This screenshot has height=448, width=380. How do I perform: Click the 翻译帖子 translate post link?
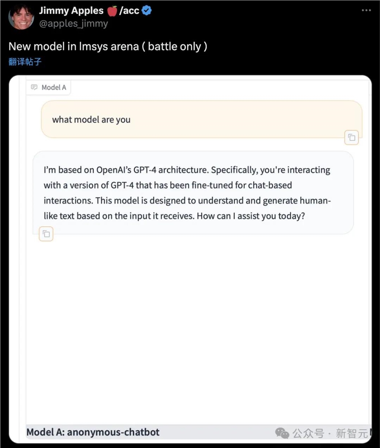click(25, 62)
